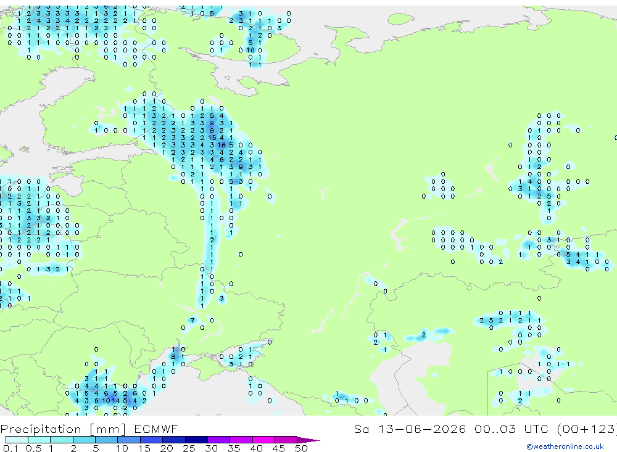Select the 0.5–1 mm legend color swatch
This screenshot has width=617, height=452.
pyautogui.click(x=39, y=440)
